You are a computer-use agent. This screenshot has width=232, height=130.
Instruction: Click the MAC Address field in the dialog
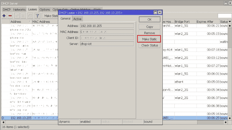click(x=107, y=32)
